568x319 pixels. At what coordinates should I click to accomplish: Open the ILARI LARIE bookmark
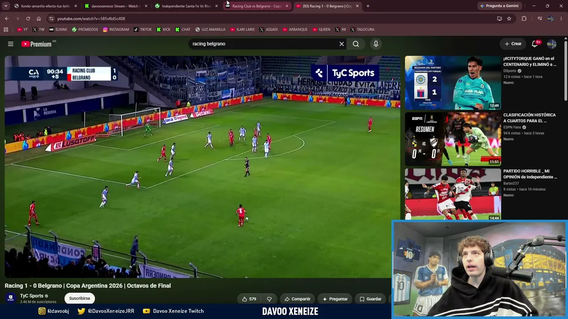242,30
